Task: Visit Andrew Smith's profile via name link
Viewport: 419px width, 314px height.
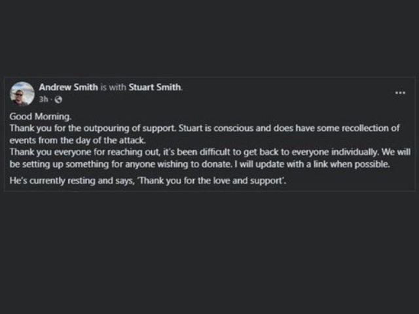Action: pos(68,87)
